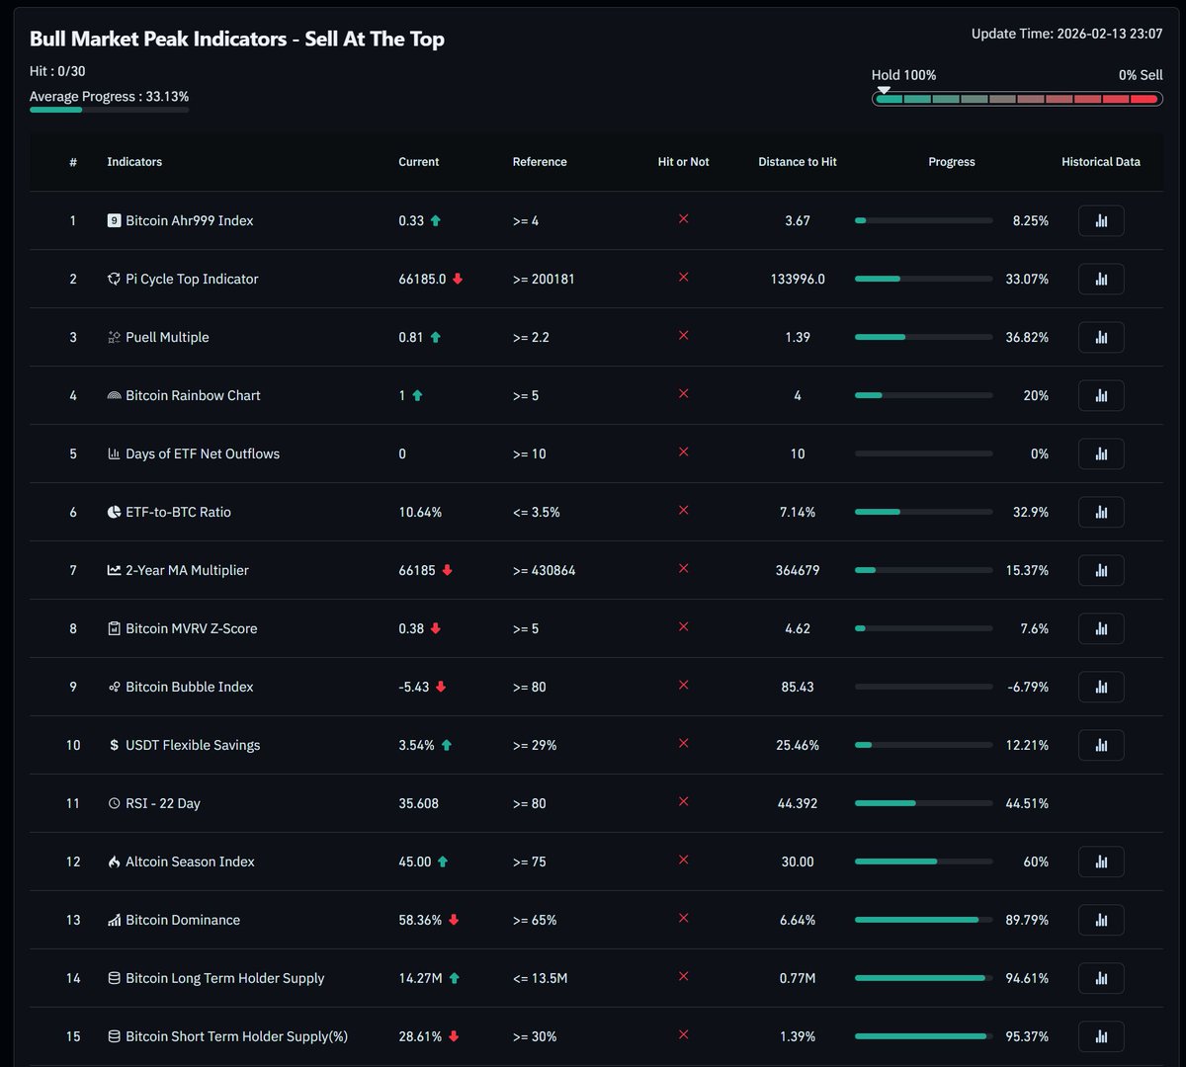
Task: Open historical data chart for ETF-to-BTC Ratio
Action: point(1101,512)
